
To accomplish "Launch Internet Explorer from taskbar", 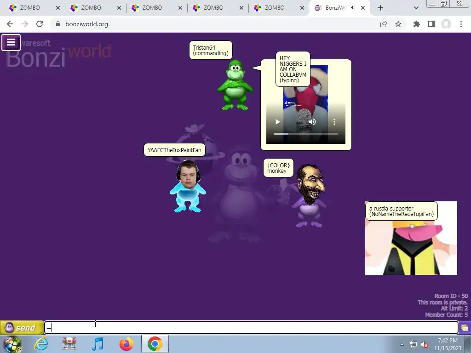I will coord(41,344).
